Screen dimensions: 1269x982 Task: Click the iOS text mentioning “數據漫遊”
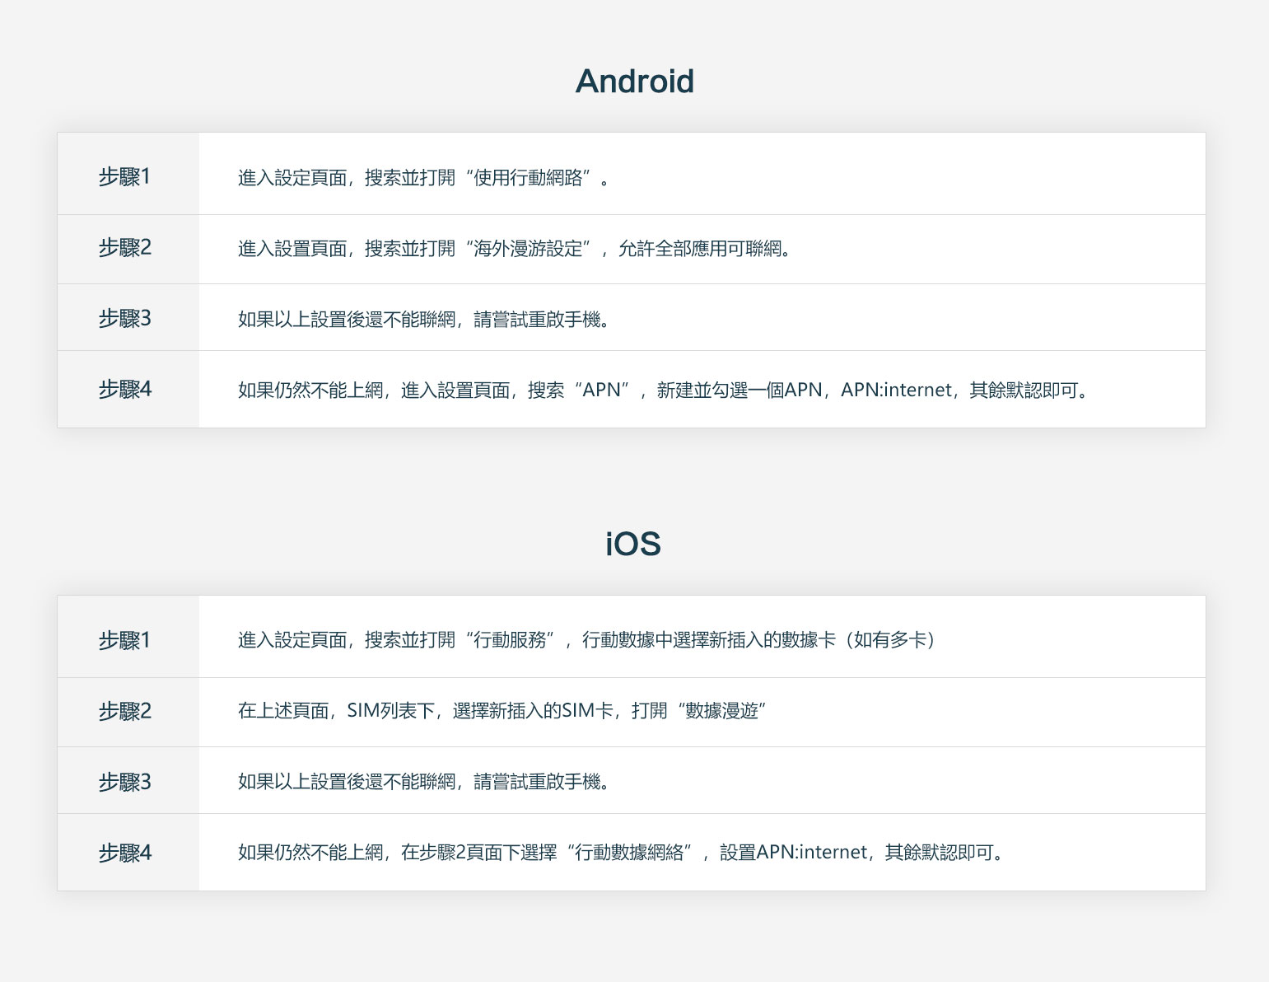502,711
